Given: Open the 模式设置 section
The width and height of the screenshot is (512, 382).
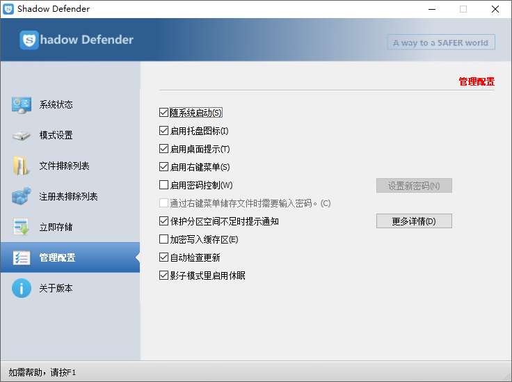Looking at the screenshot, I should [x=70, y=135].
